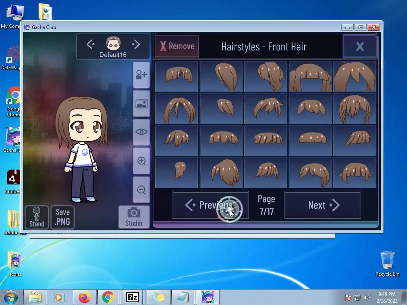Select second-row first long parted hair

tap(176, 109)
